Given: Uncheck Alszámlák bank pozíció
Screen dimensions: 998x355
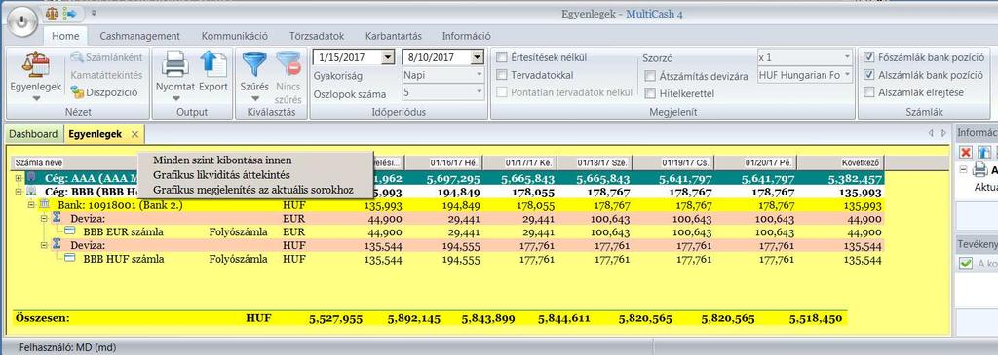Looking at the screenshot, I should coord(869,75).
